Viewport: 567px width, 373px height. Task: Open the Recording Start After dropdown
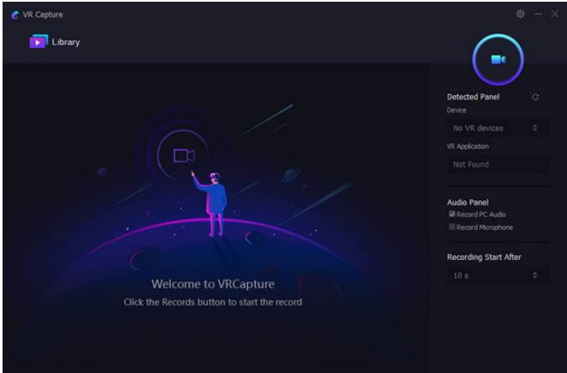point(498,275)
